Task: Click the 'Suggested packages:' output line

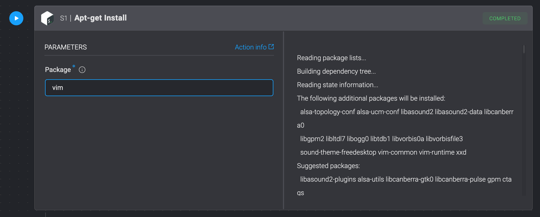Action: tap(328, 166)
